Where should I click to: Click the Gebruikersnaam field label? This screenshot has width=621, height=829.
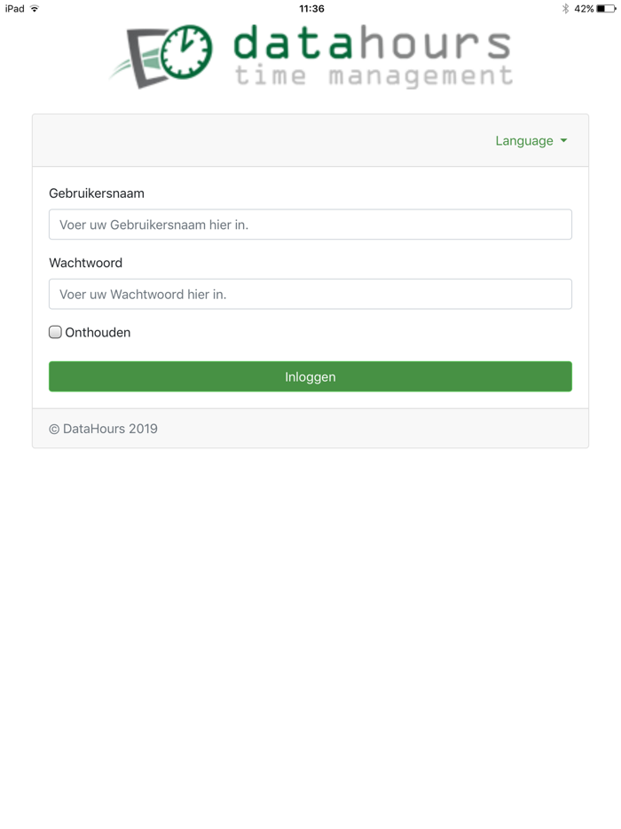tap(97, 193)
